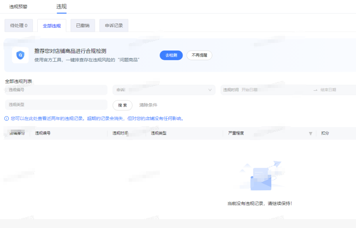This screenshot has height=228, width=356.
Task: Click the shield icon in compliance banner
Action: coord(20,56)
